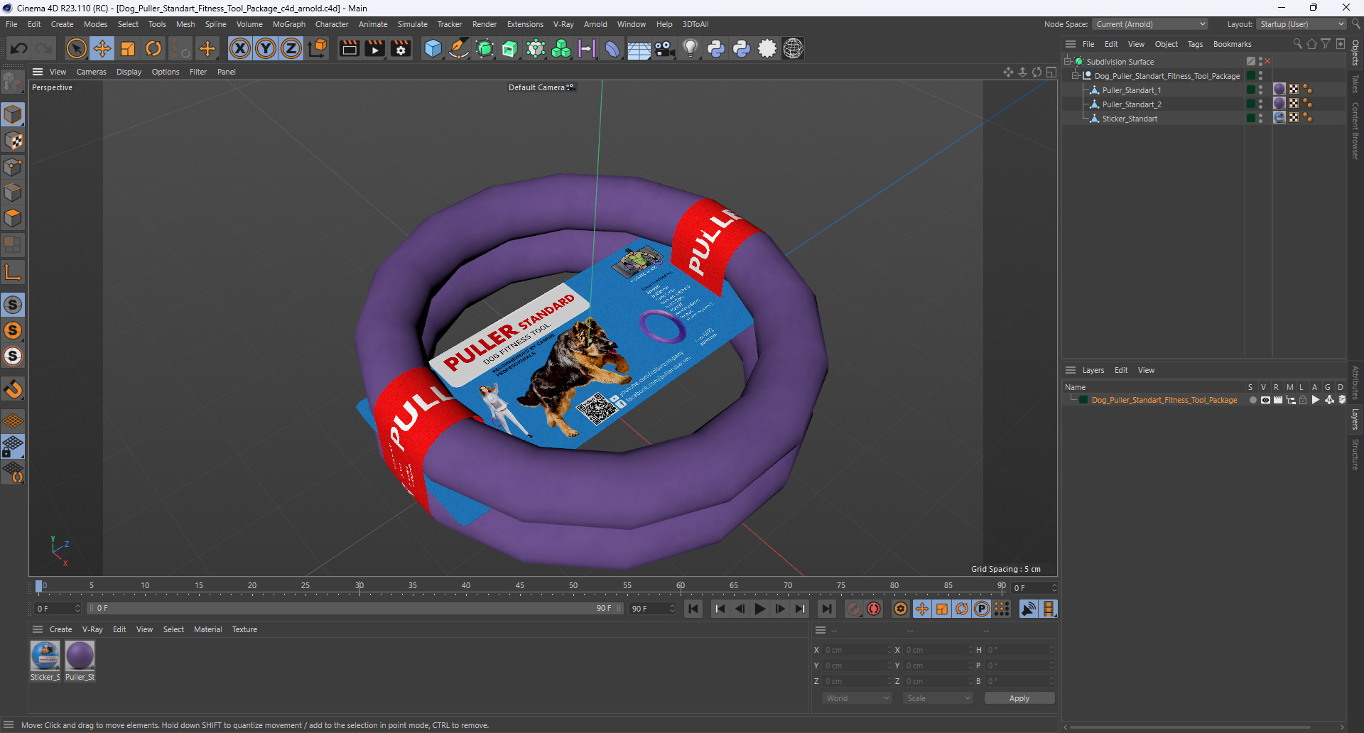
Task: Select Puller_Standart_1 object
Action: (1131, 90)
